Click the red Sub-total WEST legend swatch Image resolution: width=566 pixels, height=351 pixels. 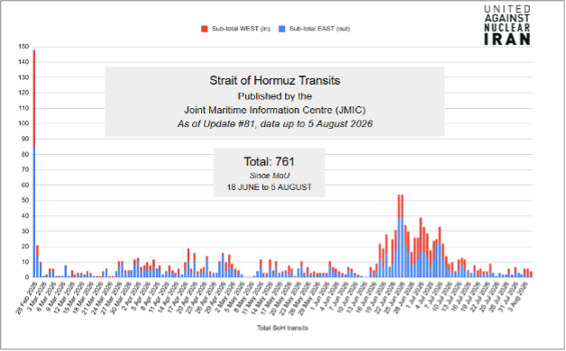[x=205, y=29]
